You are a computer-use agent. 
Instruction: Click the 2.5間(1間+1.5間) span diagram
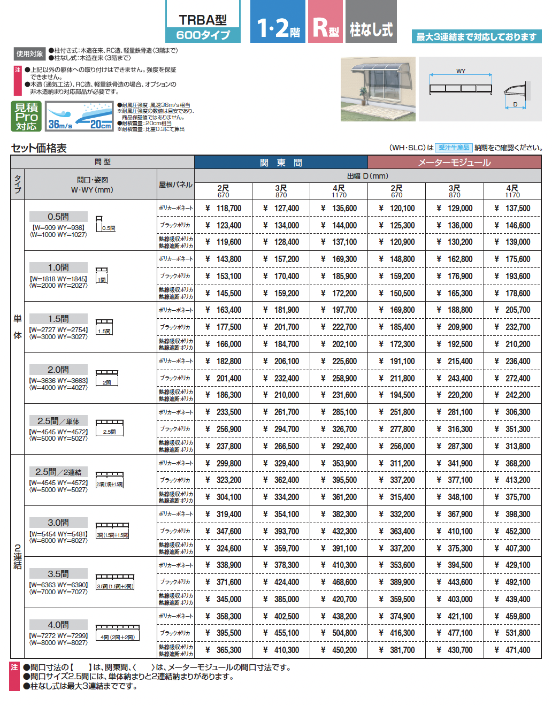pyautogui.click(x=110, y=480)
